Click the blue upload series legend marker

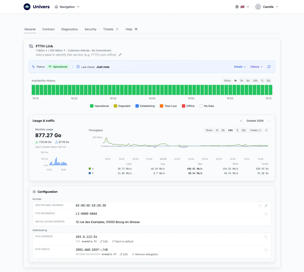tap(90, 173)
